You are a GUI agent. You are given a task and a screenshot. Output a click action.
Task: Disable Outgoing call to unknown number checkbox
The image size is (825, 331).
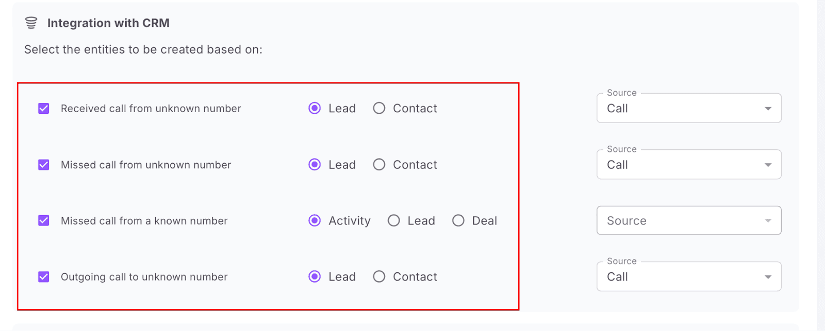click(44, 277)
